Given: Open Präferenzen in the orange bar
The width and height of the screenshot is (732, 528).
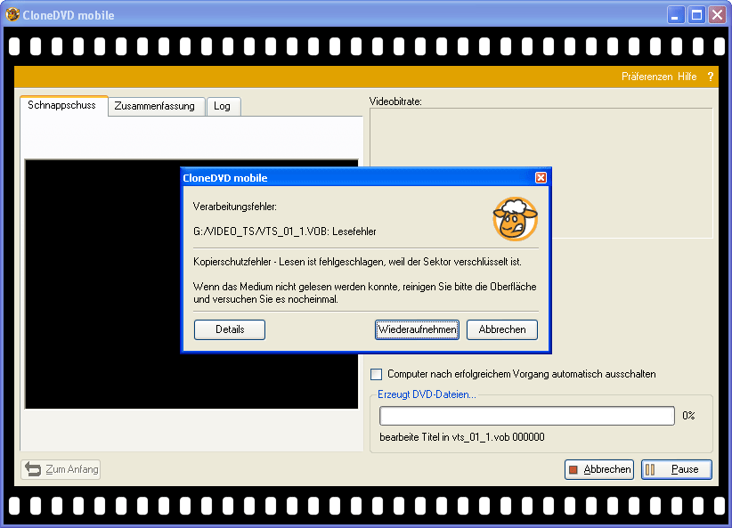Looking at the screenshot, I should coord(647,77).
